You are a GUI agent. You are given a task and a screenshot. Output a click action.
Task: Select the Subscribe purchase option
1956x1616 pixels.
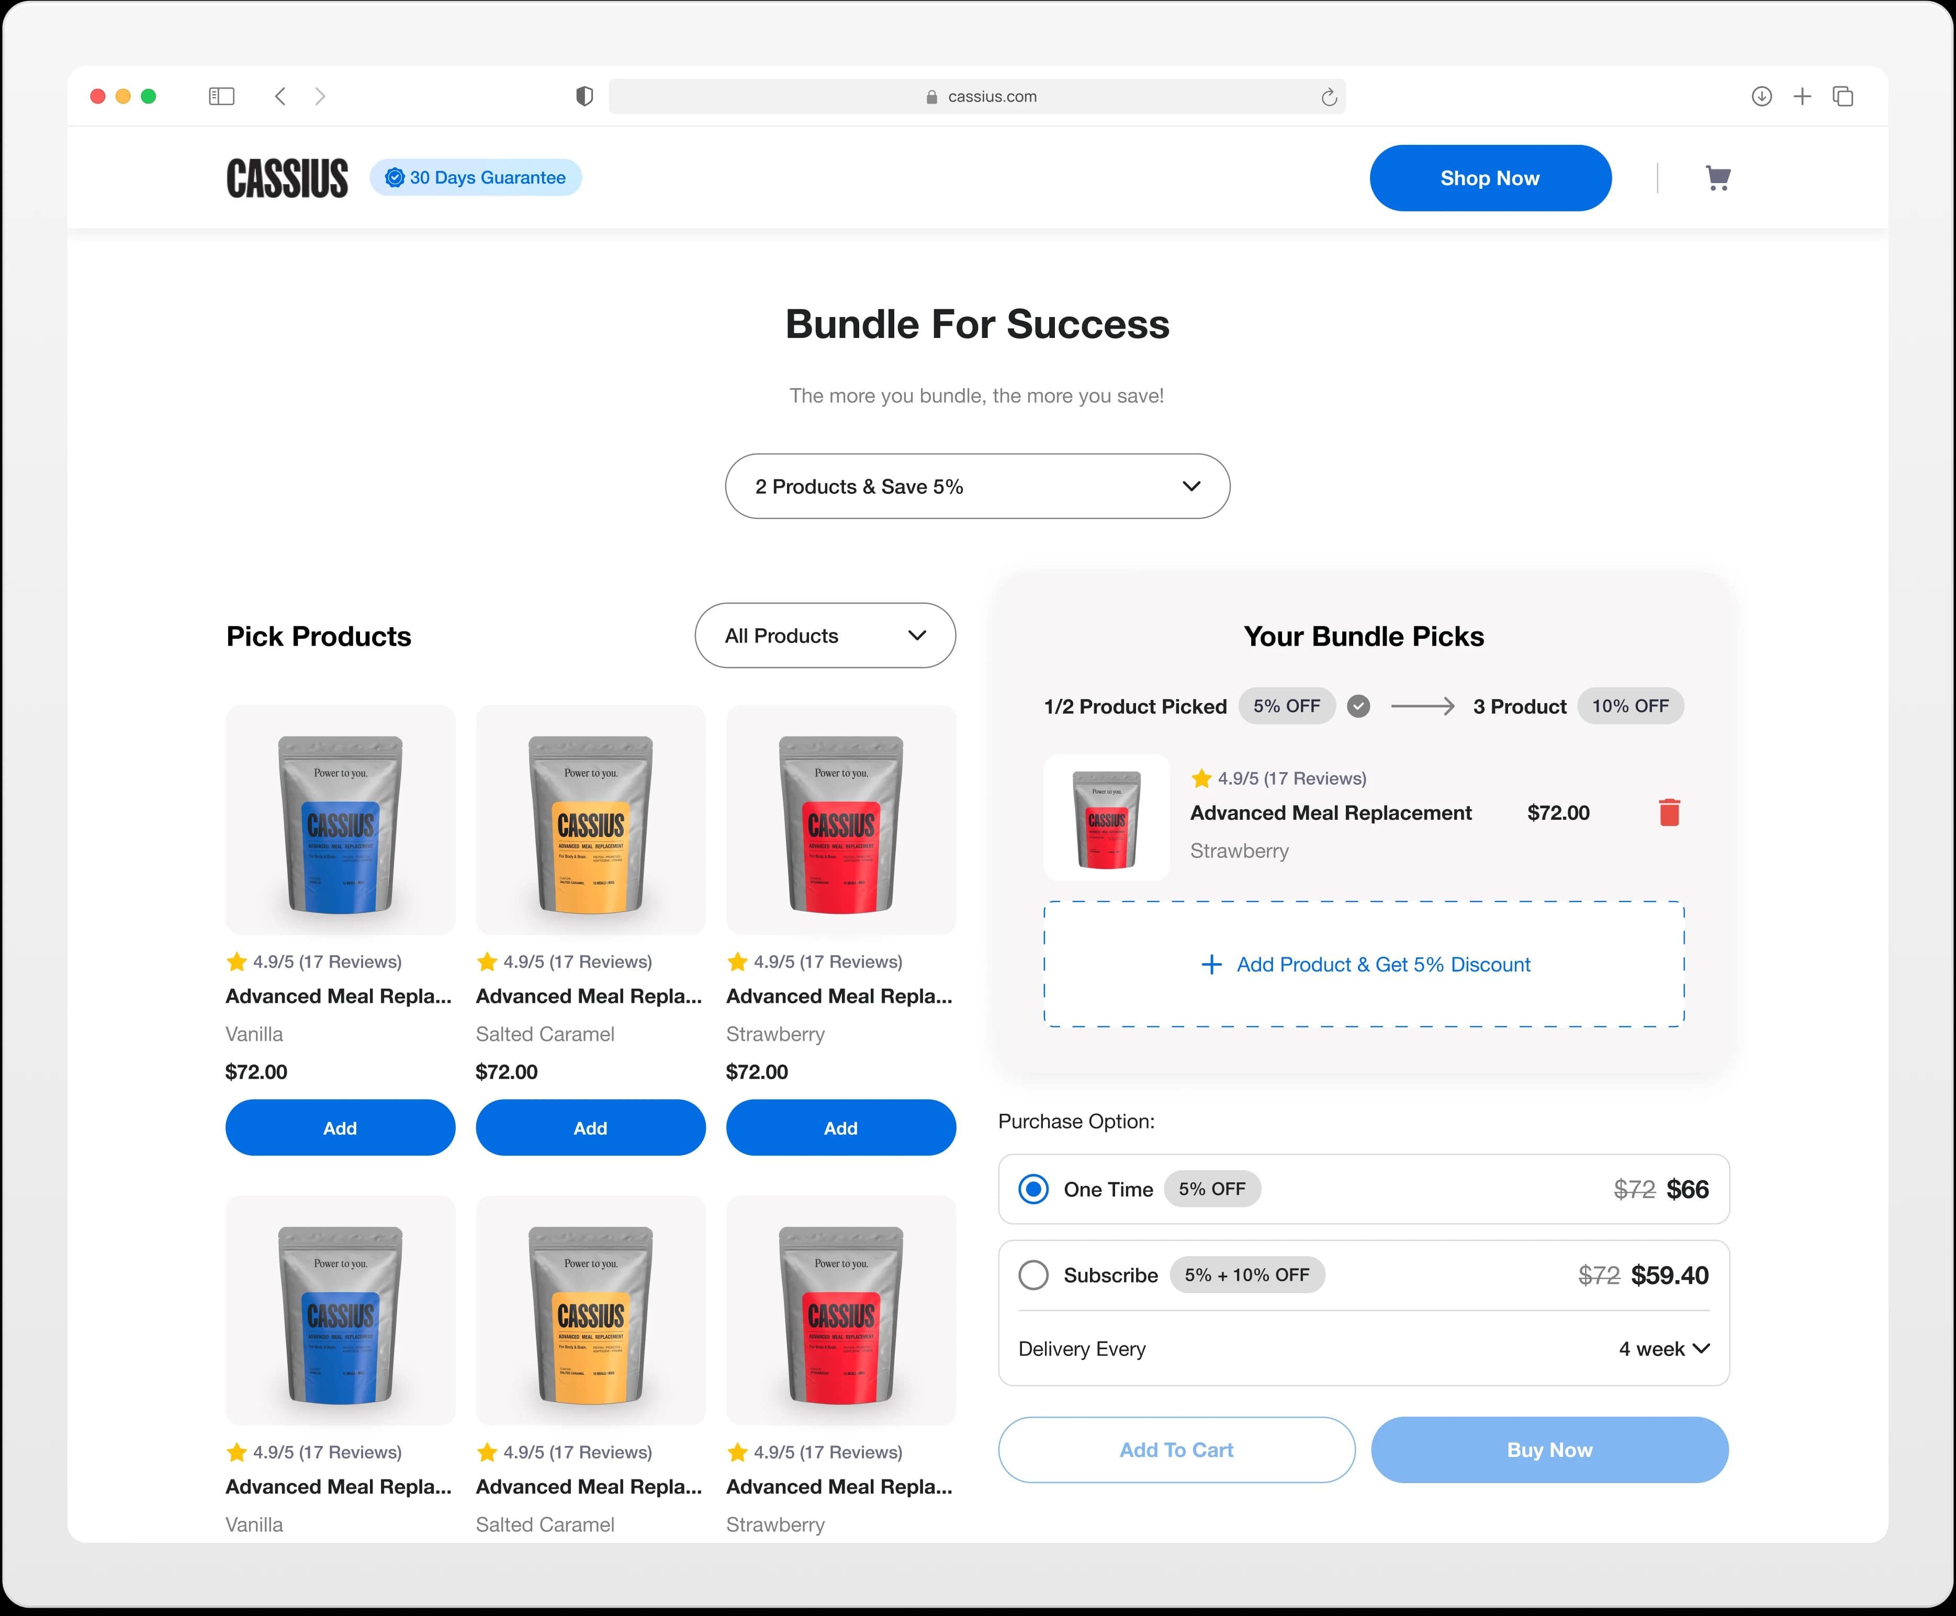1033,1274
